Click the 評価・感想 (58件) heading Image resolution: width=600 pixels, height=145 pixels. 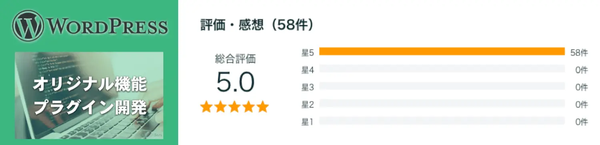tap(256, 26)
